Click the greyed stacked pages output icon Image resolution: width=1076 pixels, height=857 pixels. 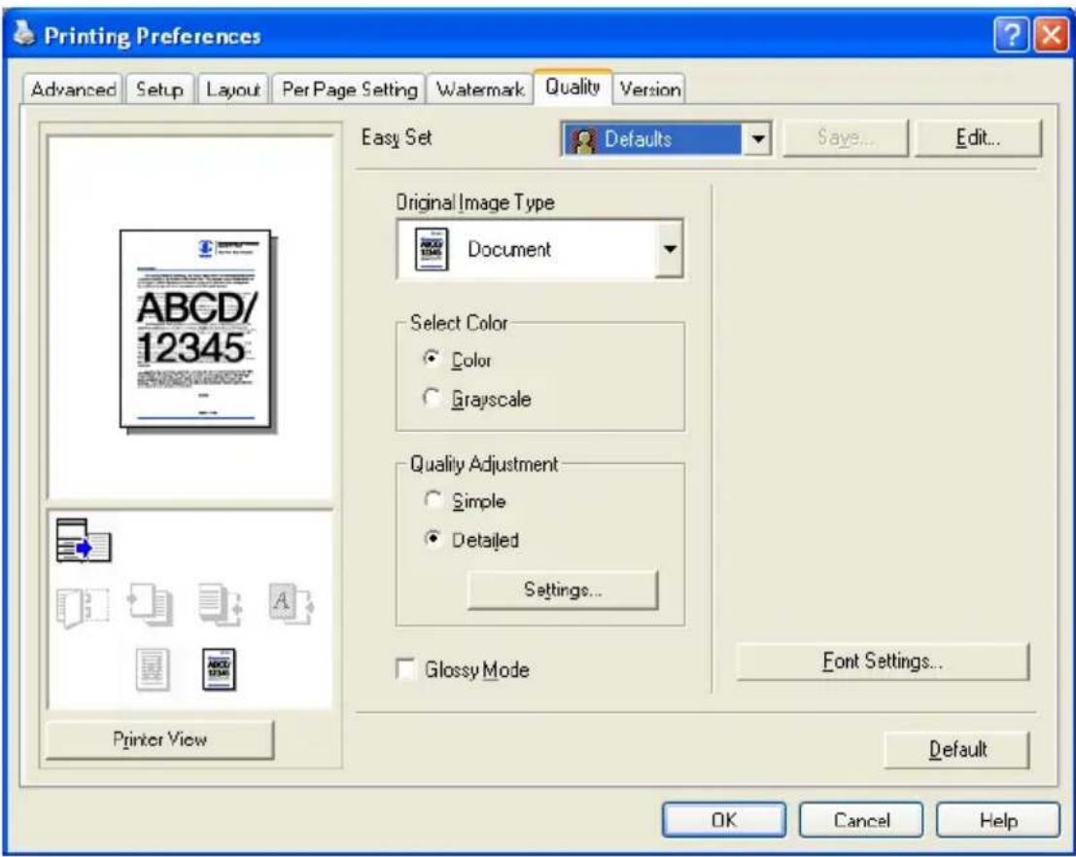pos(220,605)
